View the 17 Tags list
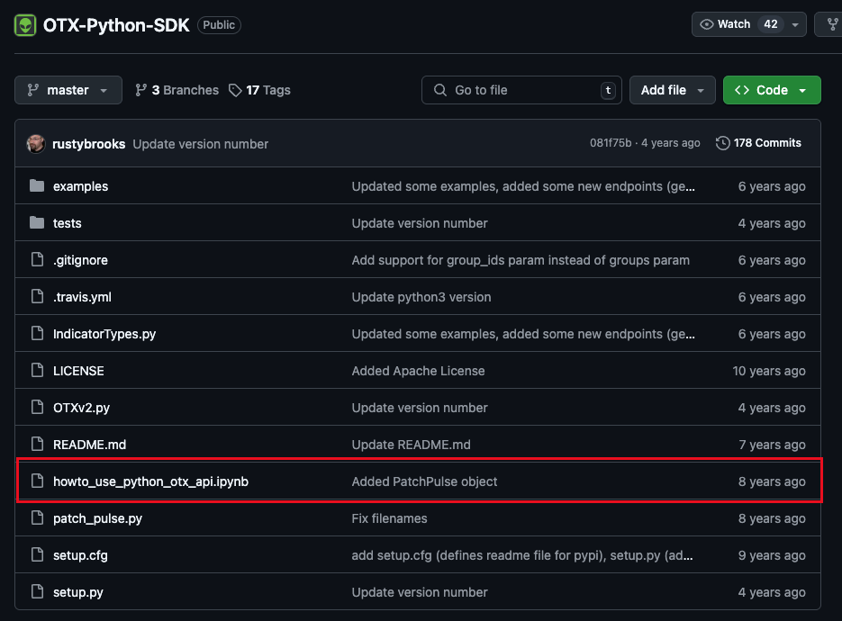The width and height of the screenshot is (842, 621). [x=260, y=90]
